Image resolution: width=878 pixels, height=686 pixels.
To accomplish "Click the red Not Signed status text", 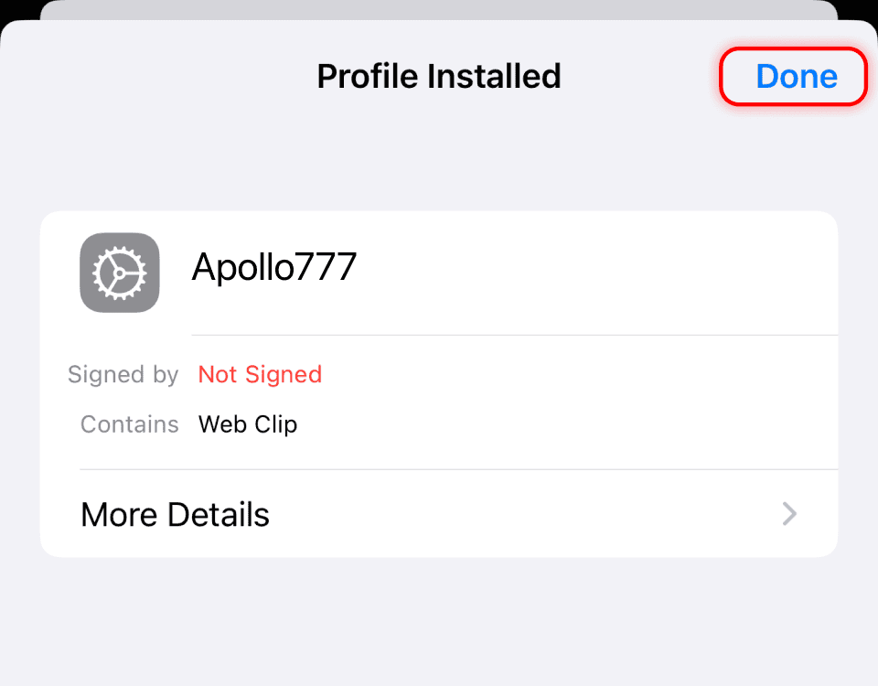I will (260, 374).
